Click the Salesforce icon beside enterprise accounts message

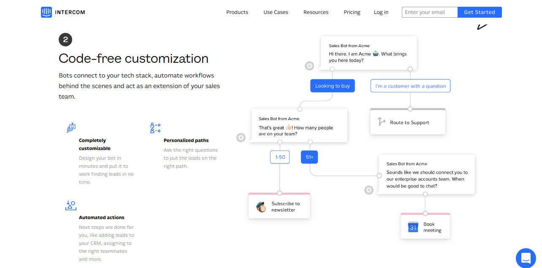pyautogui.click(x=369, y=190)
